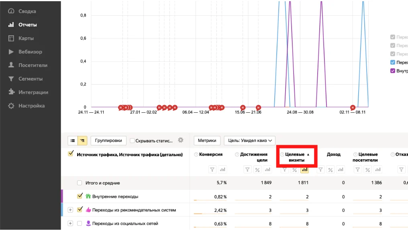Image resolution: width=408 pixels, height=231 pixels.
Task: Uncheck Внутренние переходы row checkbox
Action: click(80, 196)
